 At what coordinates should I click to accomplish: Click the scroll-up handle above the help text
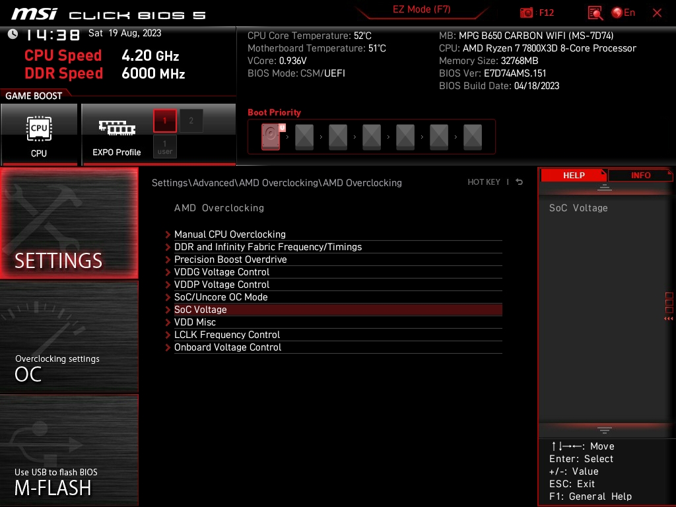click(605, 187)
